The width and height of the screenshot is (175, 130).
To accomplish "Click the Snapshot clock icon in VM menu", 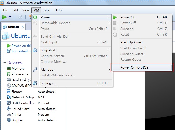I will [x=35, y=50].
